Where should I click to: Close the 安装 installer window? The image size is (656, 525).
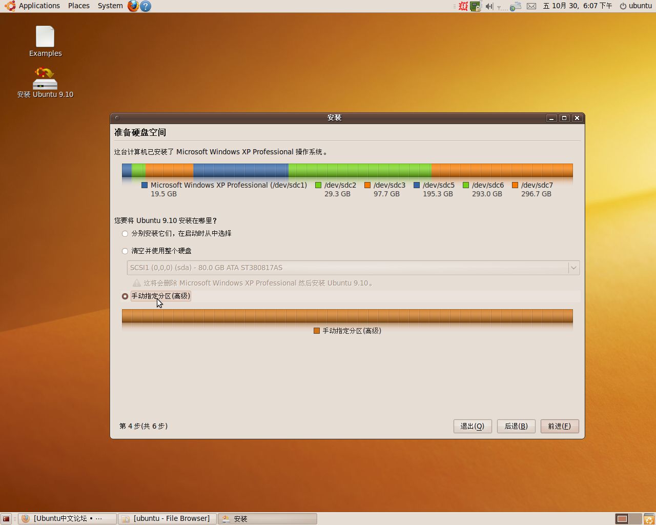(577, 118)
